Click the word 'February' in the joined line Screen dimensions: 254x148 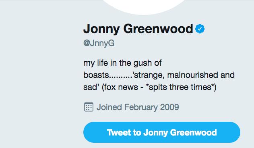(141, 107)
